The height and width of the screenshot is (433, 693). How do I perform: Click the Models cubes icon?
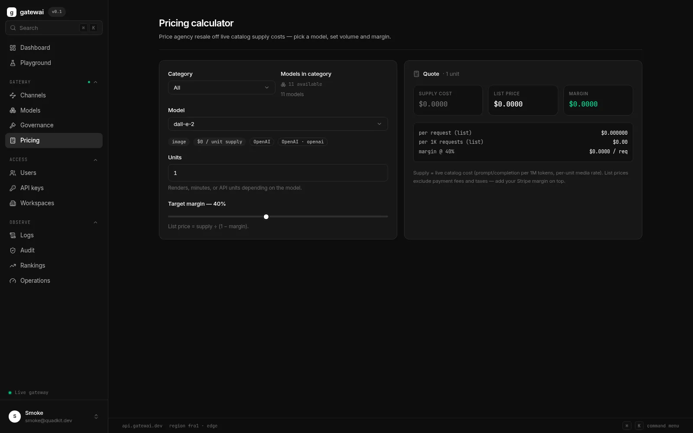[13, 110]
